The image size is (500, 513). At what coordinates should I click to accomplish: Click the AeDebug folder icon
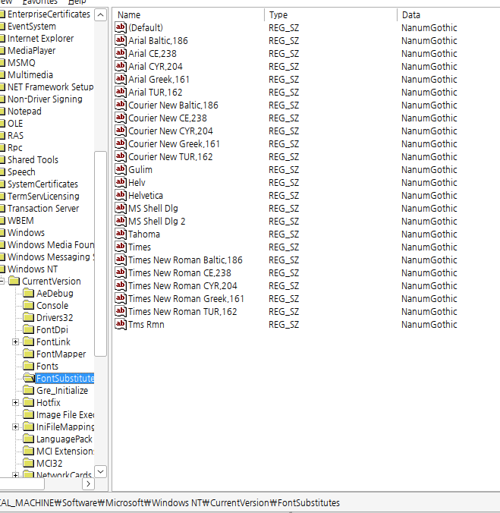[x=28, y=293]
